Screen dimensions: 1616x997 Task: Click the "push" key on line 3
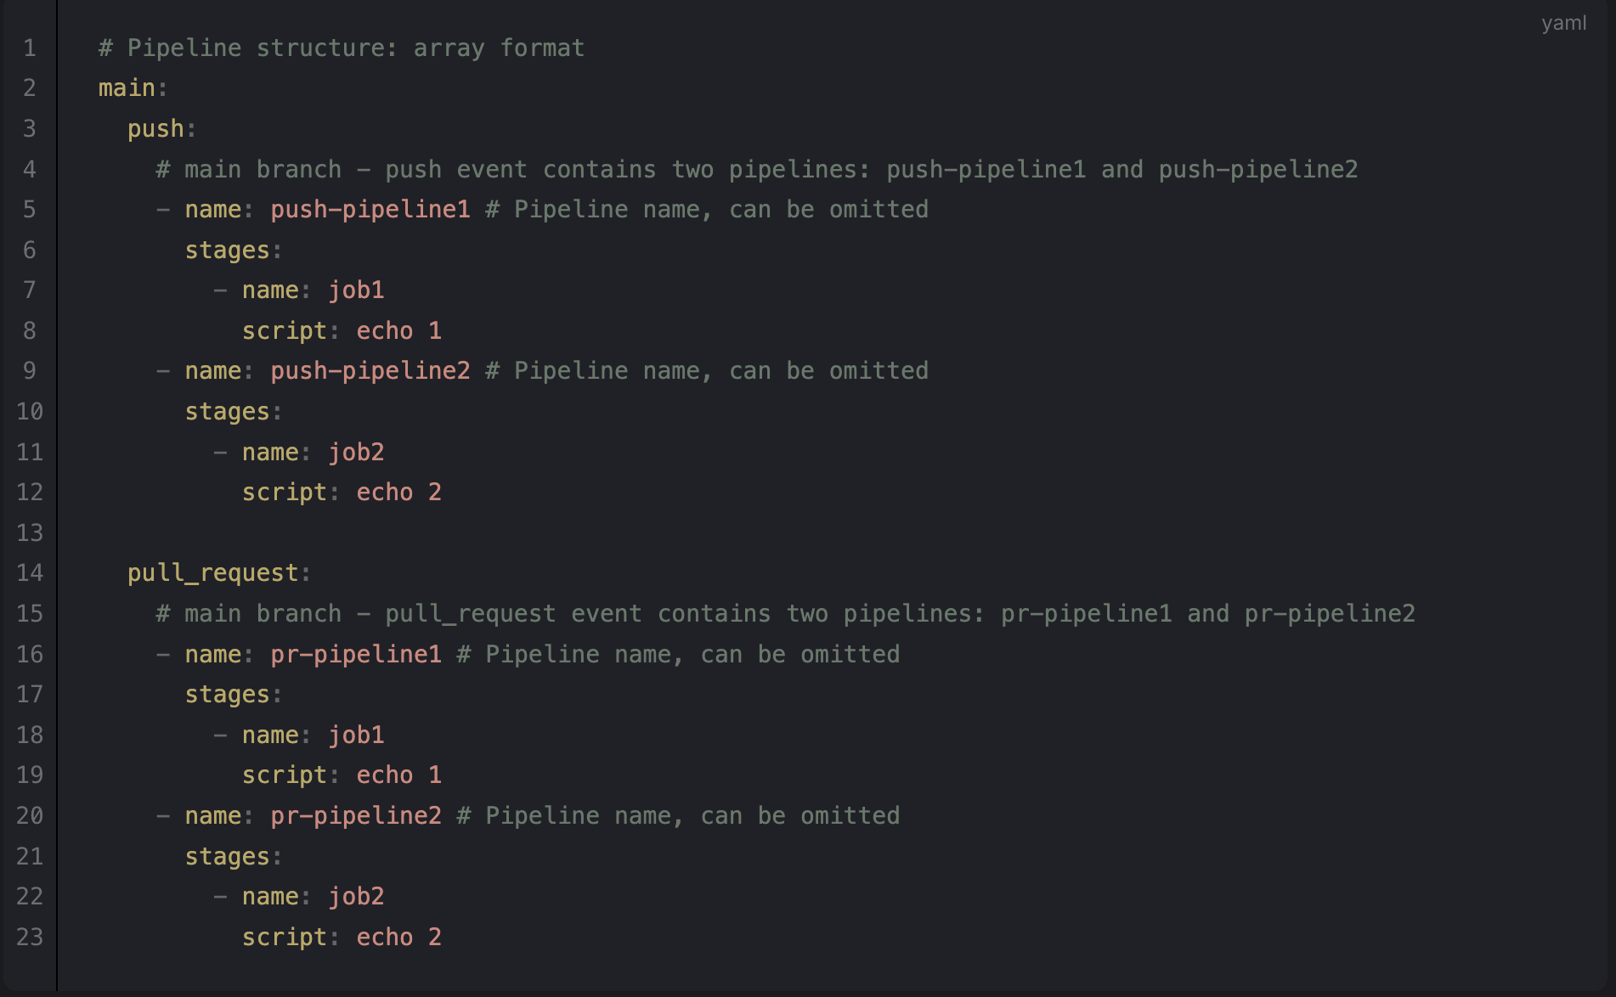tap(155, 129)
